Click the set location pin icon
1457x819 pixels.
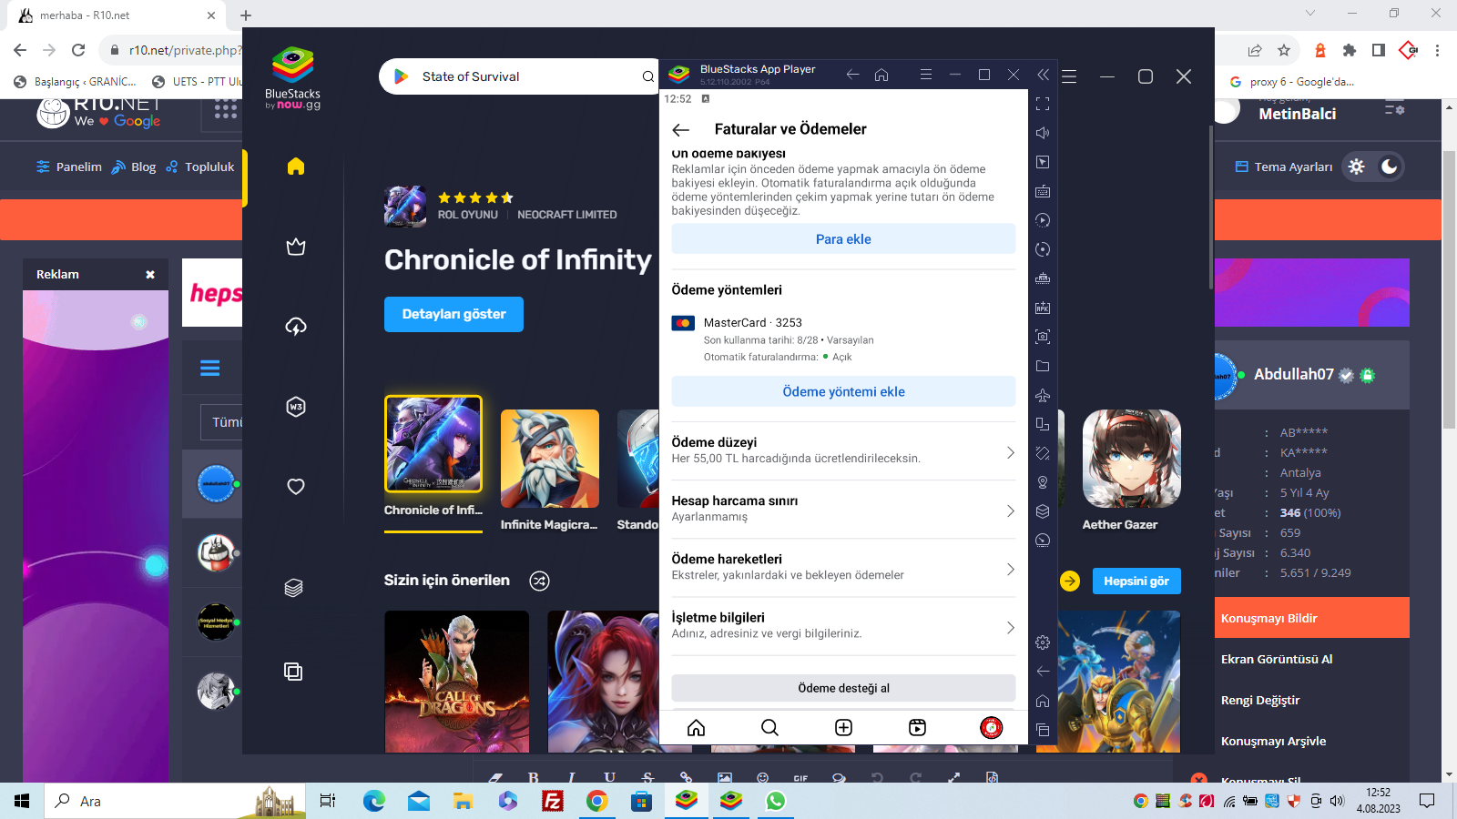1043,482
